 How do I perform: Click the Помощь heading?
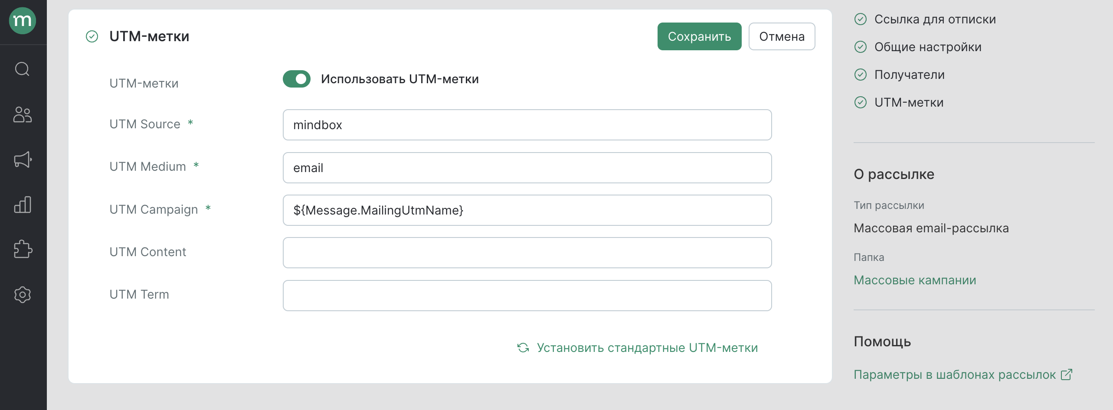tap(882, 342)
